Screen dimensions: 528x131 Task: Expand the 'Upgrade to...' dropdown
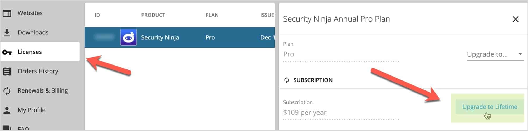point(495,54)
